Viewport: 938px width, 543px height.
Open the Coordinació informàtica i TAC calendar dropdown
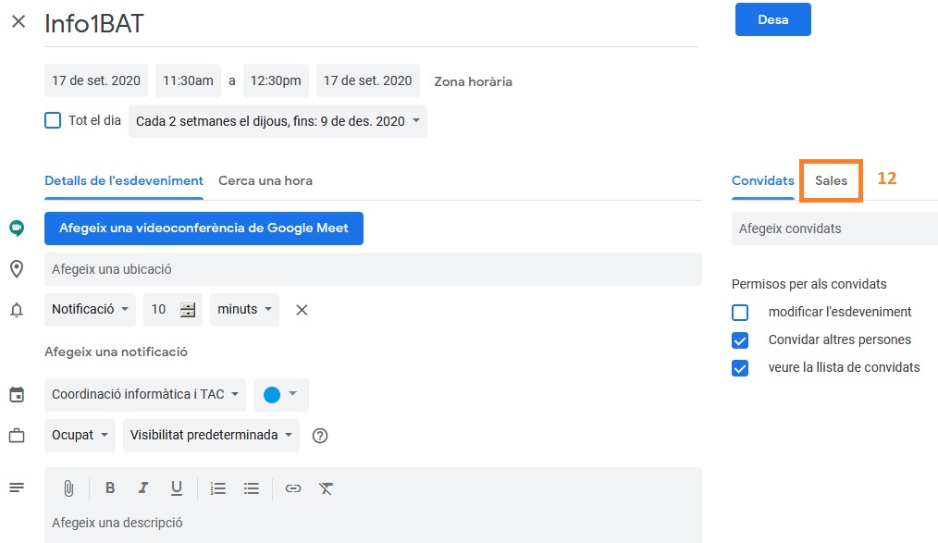[x=144, y=395]
